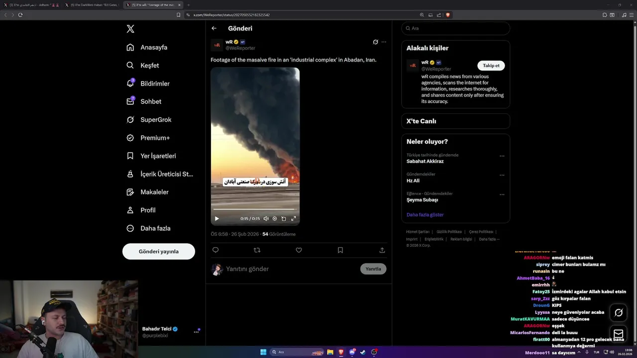Bookmark the post

(340, 250)
